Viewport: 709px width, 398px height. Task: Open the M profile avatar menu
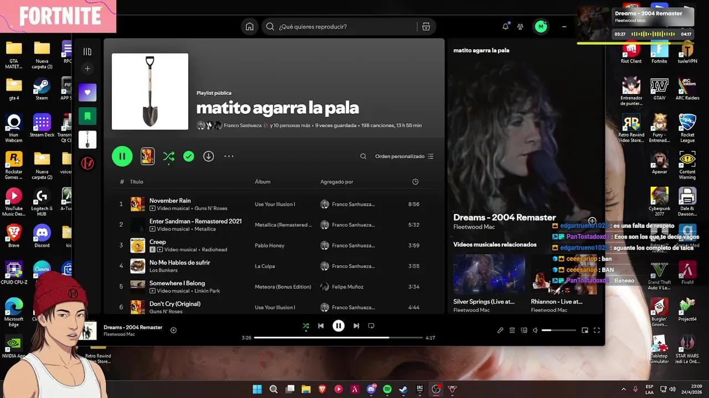coord(541,27)
